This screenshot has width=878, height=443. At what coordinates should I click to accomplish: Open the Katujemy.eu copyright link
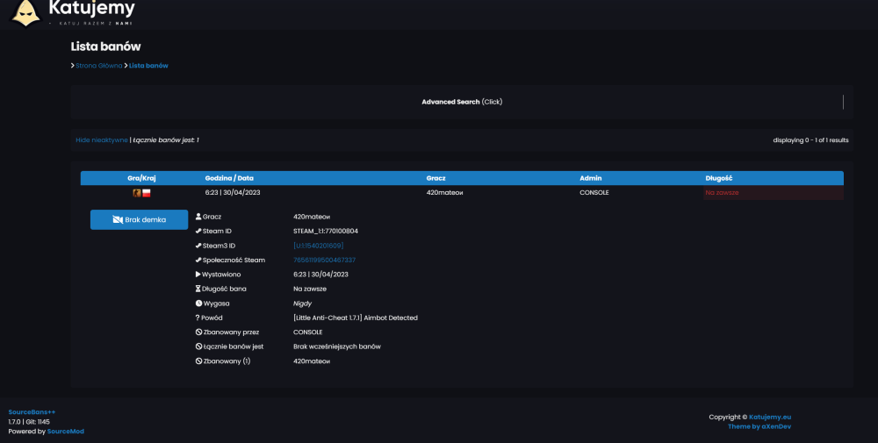tap(770, 417)
